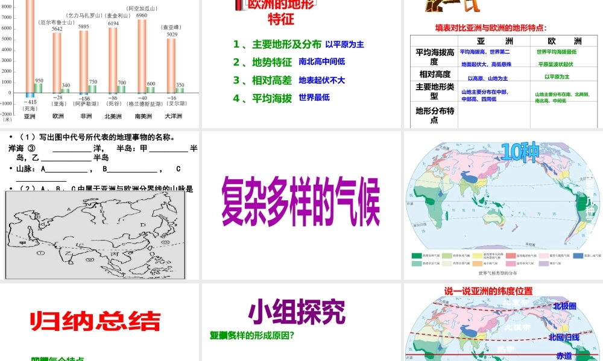Click the 欧 洲 column header in table

pyautogui.click(x=564, y=41)
